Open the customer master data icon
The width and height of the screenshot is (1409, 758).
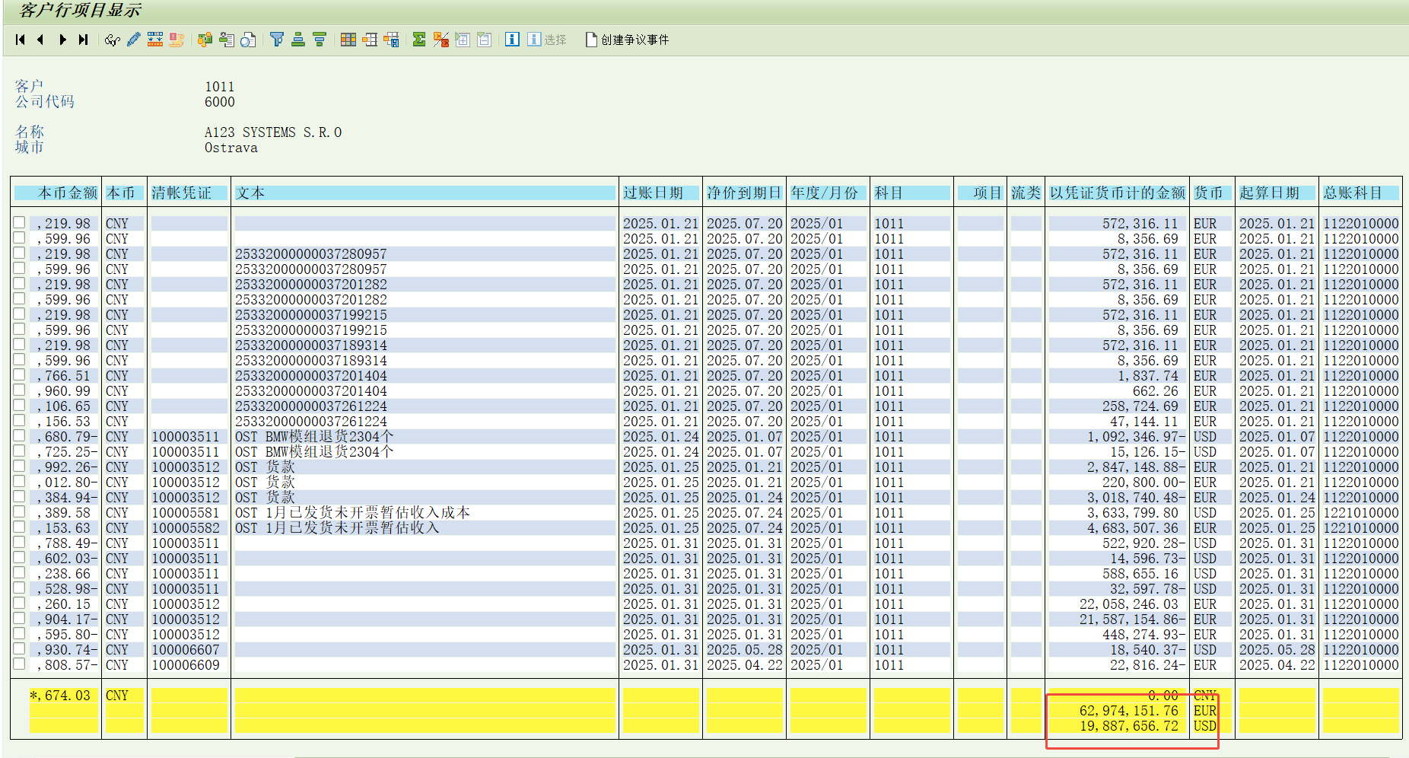pyautogui.click(x=226, y=40)
